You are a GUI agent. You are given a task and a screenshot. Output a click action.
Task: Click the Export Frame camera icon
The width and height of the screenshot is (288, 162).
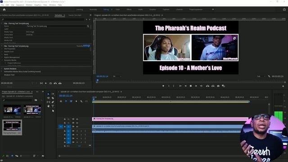click(218, 86)
